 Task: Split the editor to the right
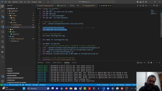pyautogui.click(x=157, y=6)
